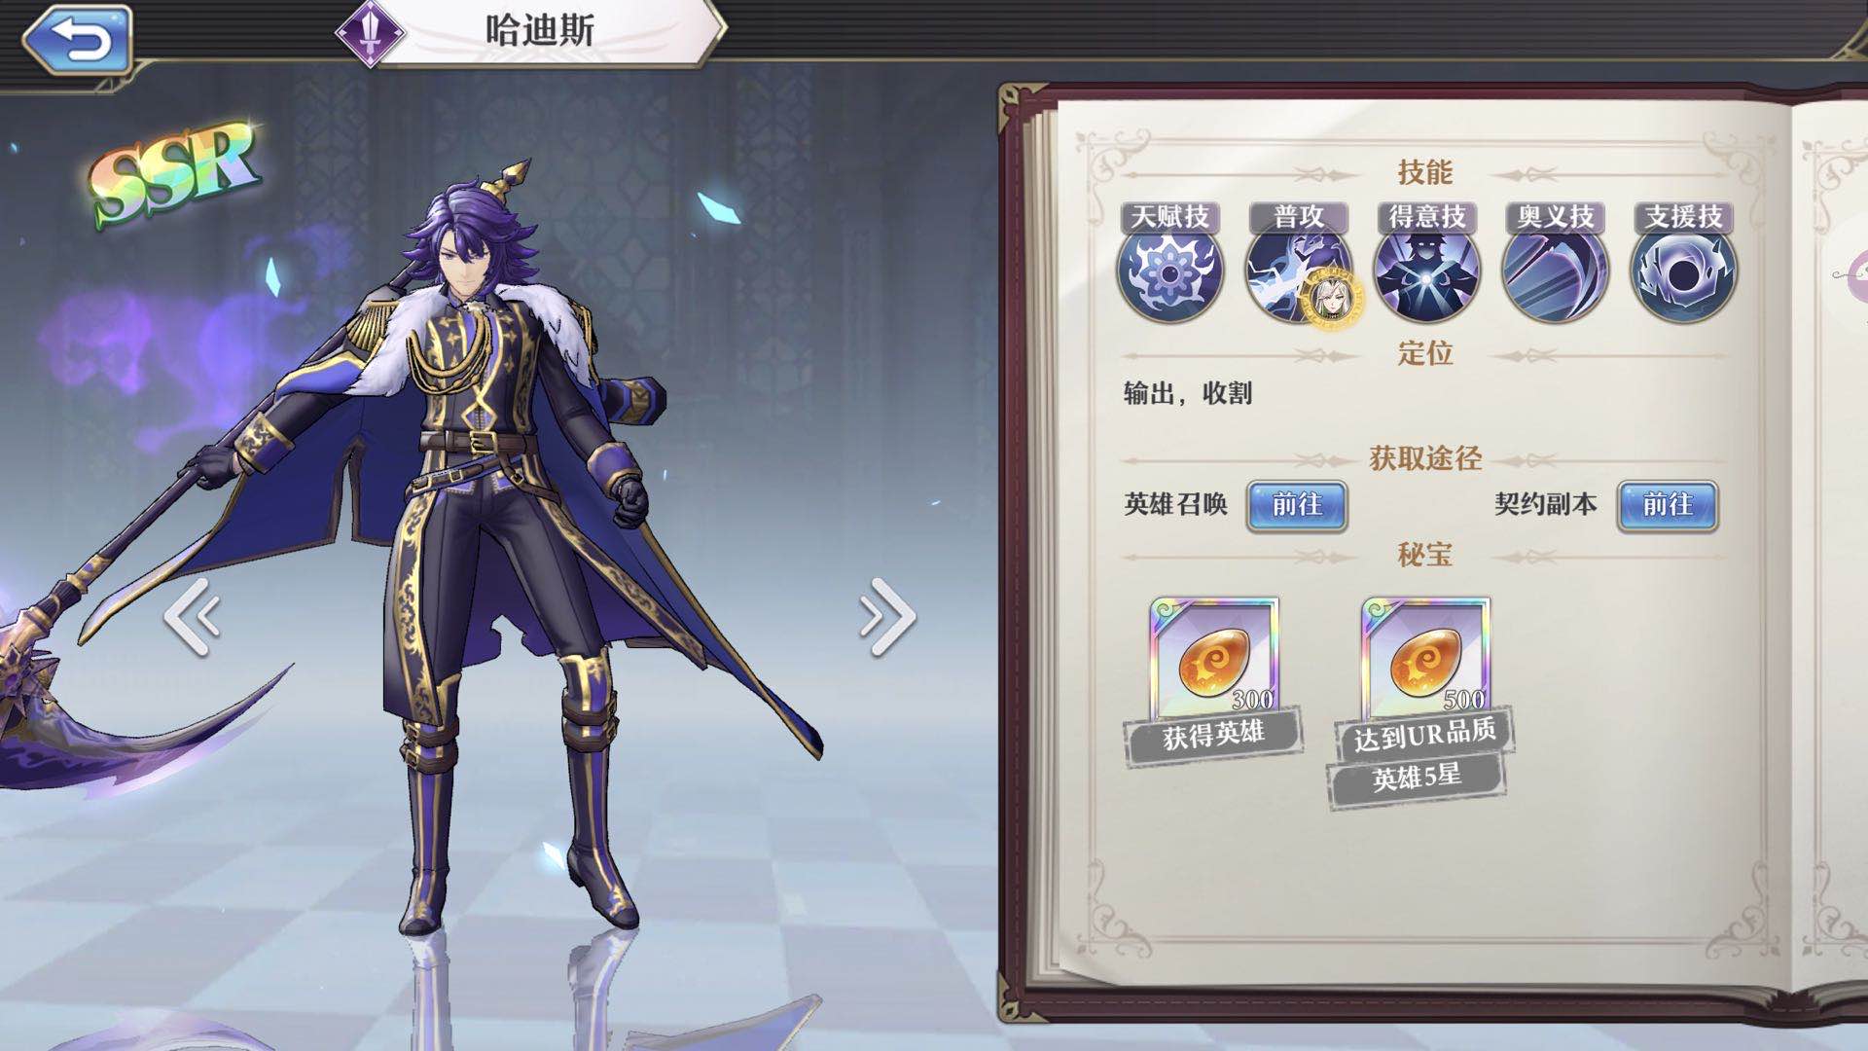The width and height of the screenshot is (1868, 1051).
Task: Tap the 达到UR品质 condition label
Action: point(1424,734)
